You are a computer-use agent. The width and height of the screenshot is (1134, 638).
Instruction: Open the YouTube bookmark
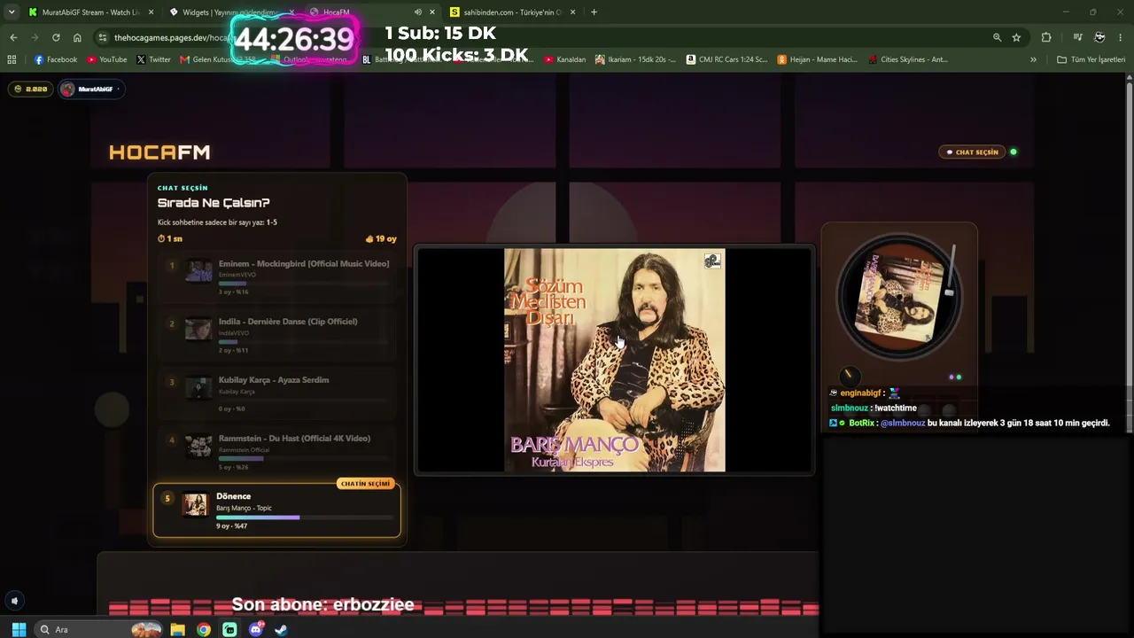[x=106, y=59]
